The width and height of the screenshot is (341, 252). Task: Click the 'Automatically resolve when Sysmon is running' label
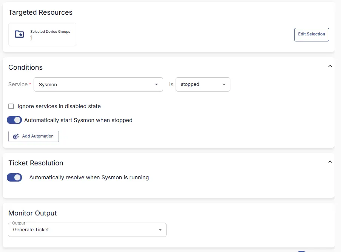pyautogui.click(x=89, y=177)
